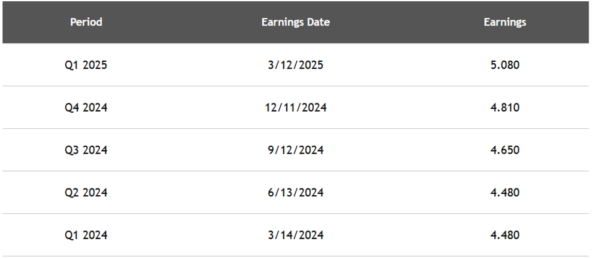Click the Earnings column header
The width and height of the screenshot is (594, 259).
(505, 22)
